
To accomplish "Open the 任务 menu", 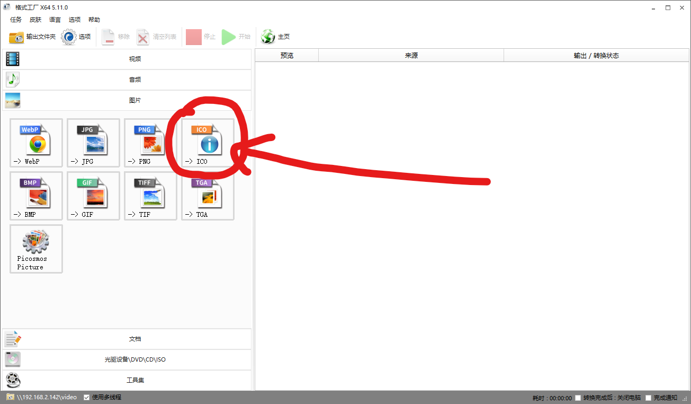I will pos(16,20).
